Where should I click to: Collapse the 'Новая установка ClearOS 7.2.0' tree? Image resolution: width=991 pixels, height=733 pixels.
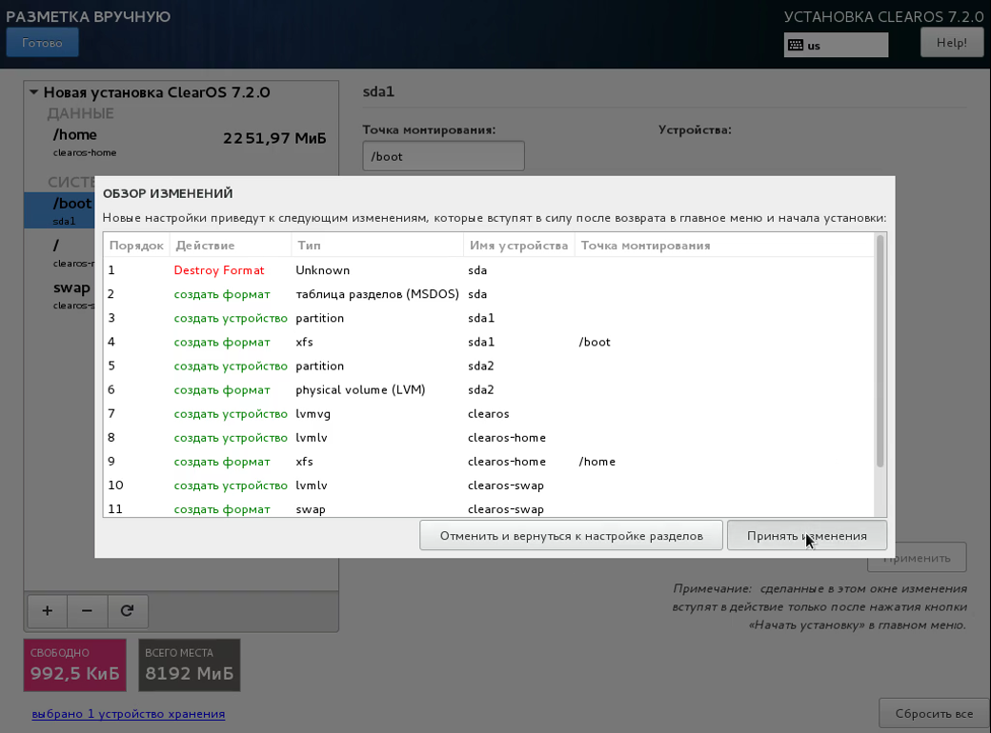coord(33,92)
